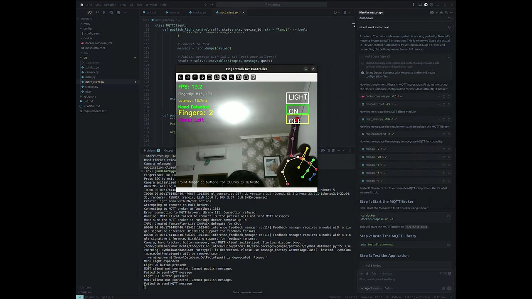Click the Python language mode in status bar

tap(396, 297)
